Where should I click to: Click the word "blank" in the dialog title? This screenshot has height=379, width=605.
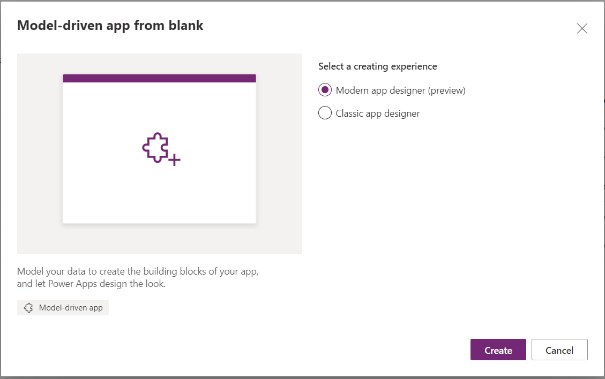(188, 25)
